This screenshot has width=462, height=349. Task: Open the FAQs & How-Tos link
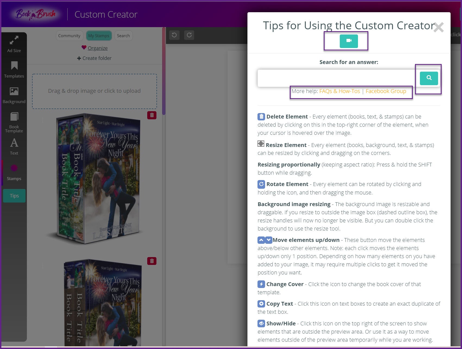click(x=340, y=91)
